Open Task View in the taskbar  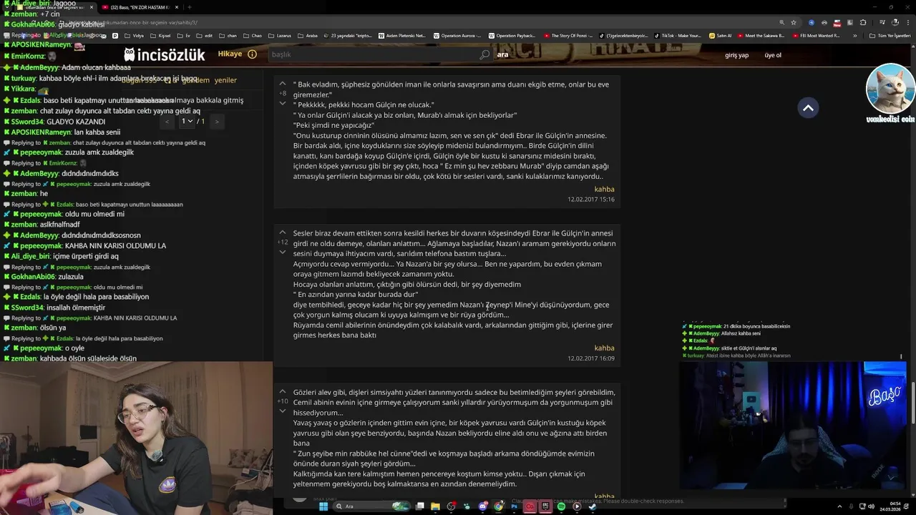[x=419, y=506]
